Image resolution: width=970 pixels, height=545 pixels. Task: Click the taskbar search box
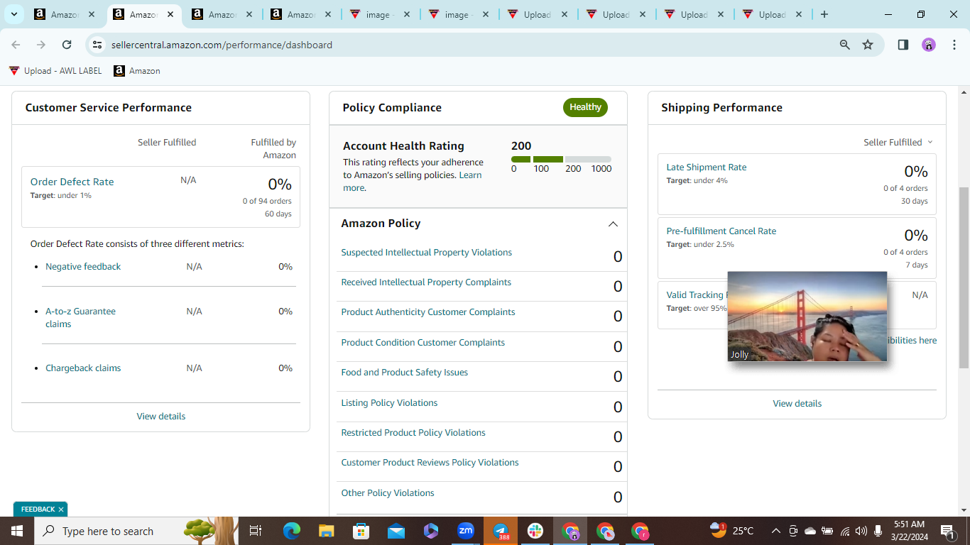tap(137, 531)
